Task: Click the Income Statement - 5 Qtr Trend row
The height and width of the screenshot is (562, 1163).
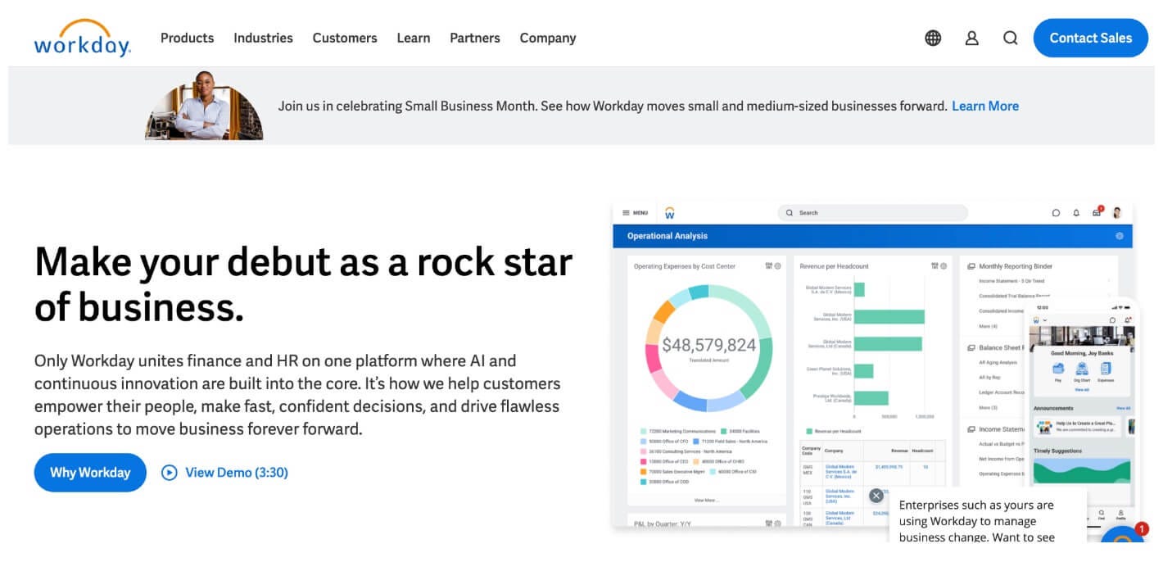Action: point(1011,281)
